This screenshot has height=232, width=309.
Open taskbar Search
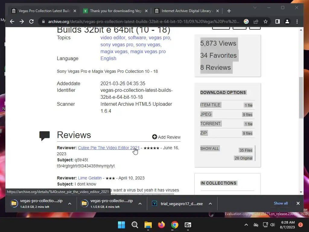click(135, 225)
